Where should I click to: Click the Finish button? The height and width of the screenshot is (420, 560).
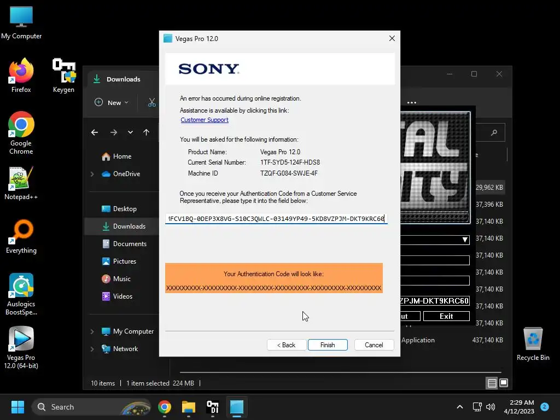[x=328, y=345]
